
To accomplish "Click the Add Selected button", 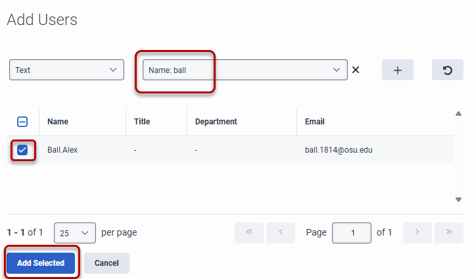I will point(41,263).
